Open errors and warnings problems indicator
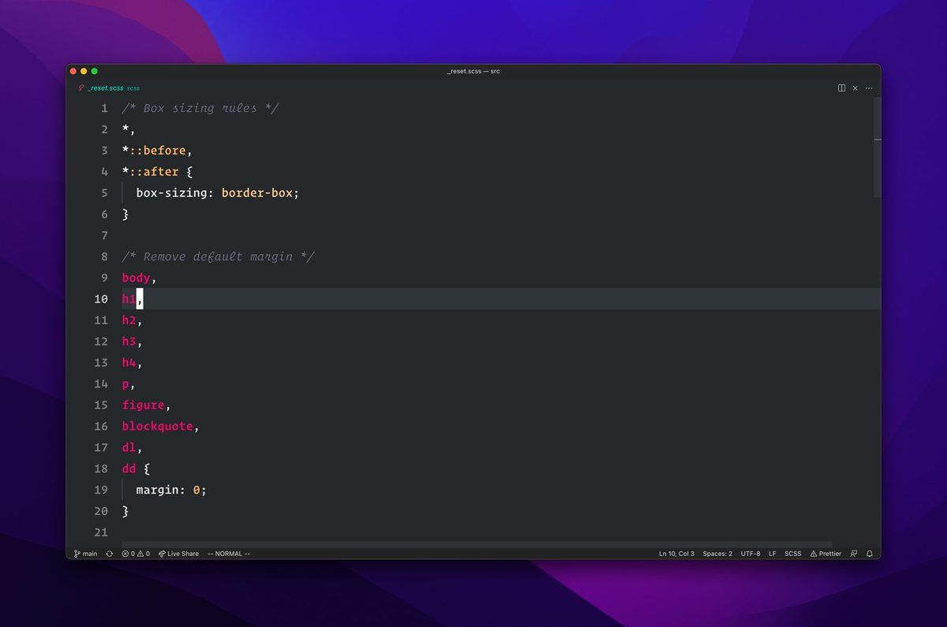Viewport: 947px width, 627px height. [x=136, y=554]
